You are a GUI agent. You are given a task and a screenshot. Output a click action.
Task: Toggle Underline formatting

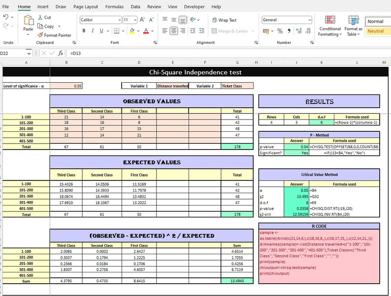(101, 31)
